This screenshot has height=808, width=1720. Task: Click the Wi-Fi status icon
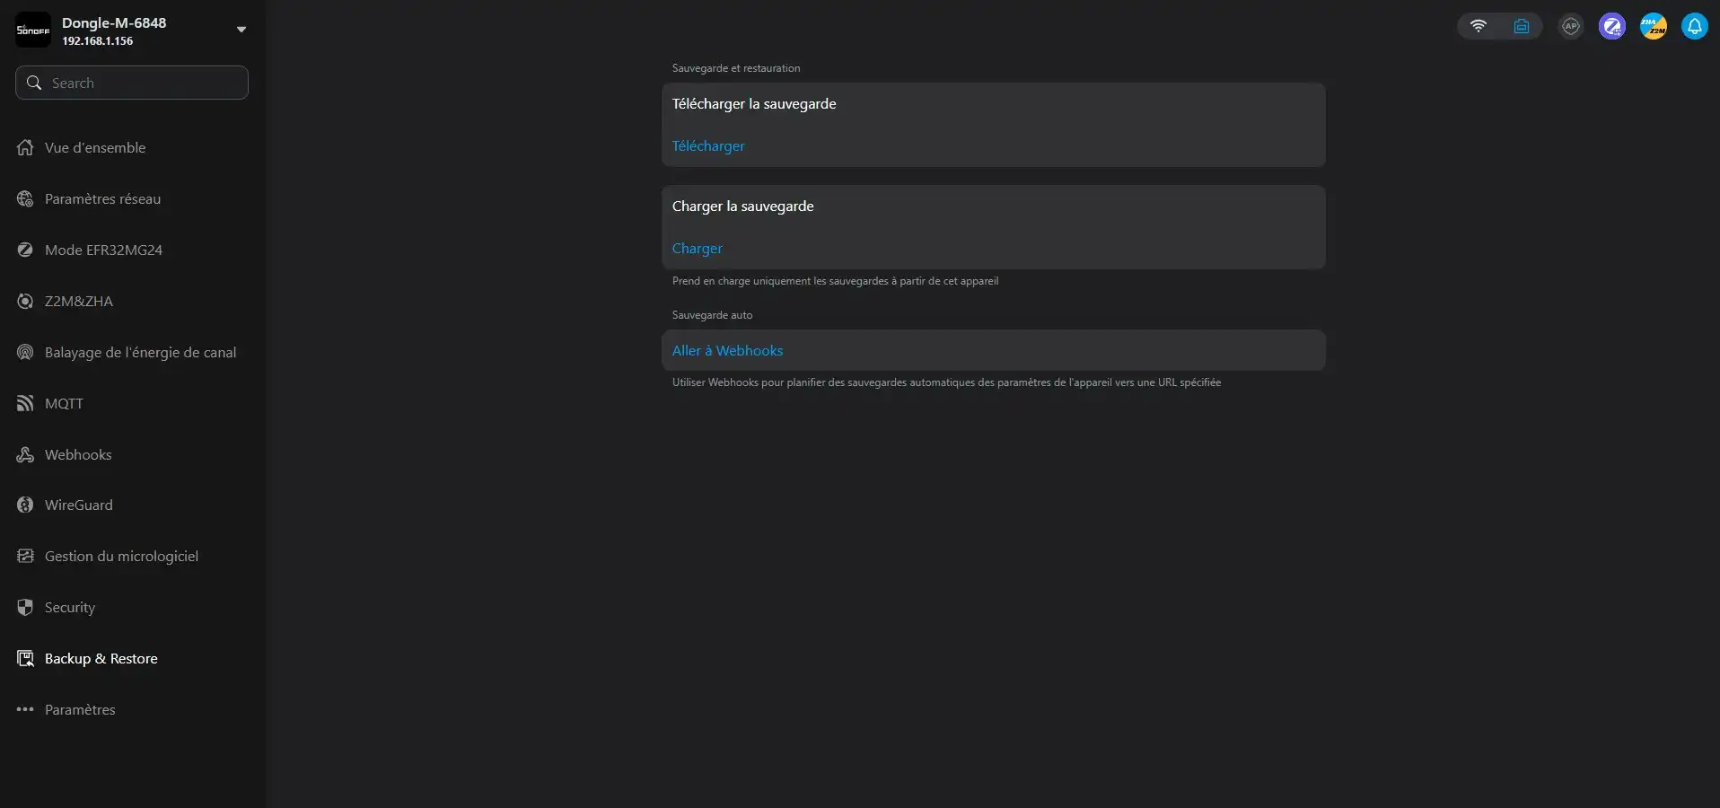point(1478,26)
